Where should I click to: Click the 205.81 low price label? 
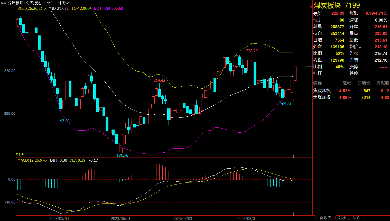[286, 104]
